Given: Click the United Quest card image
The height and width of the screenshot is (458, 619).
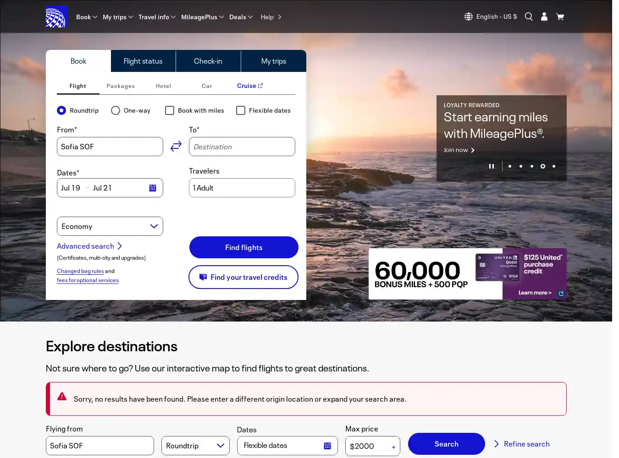Looking at the screenshot, I should coord(497,267).
